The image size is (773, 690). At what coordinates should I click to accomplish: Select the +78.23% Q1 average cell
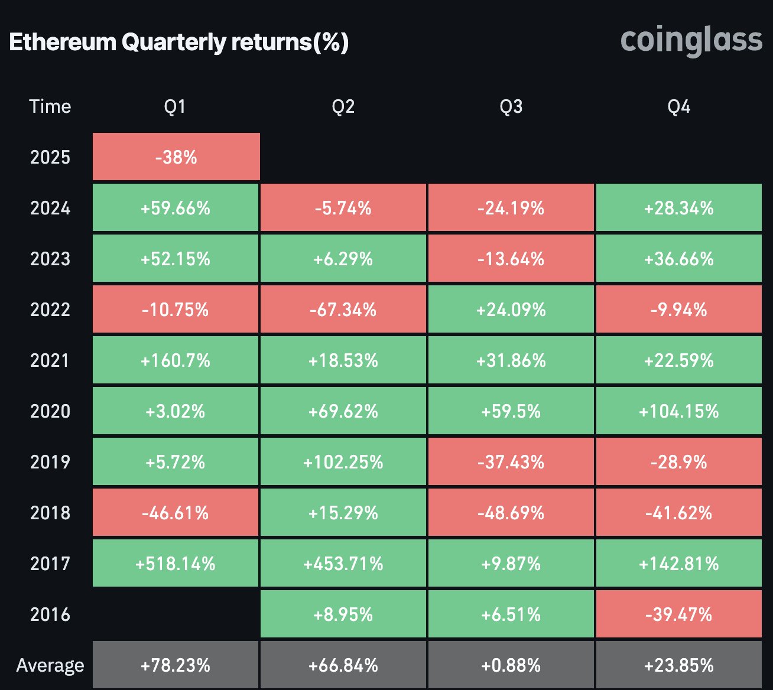[x=176, y=666]
